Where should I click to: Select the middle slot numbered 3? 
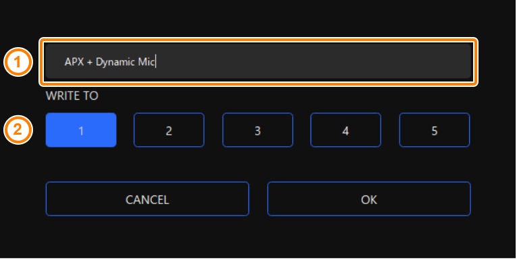pyautogui.click(x=258, y=130)
